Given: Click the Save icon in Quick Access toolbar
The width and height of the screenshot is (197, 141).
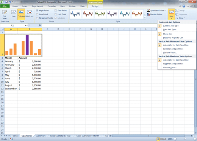Looking at the screenshot, I should [6, 2].
